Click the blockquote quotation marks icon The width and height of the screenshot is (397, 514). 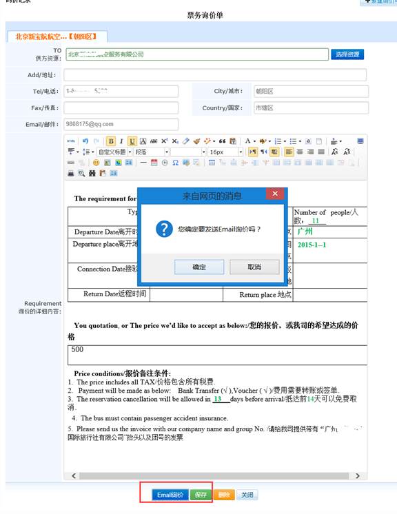[222, 141]
